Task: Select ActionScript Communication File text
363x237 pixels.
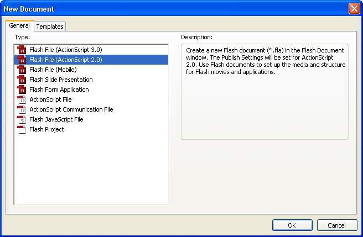Action: pos(71,109)
